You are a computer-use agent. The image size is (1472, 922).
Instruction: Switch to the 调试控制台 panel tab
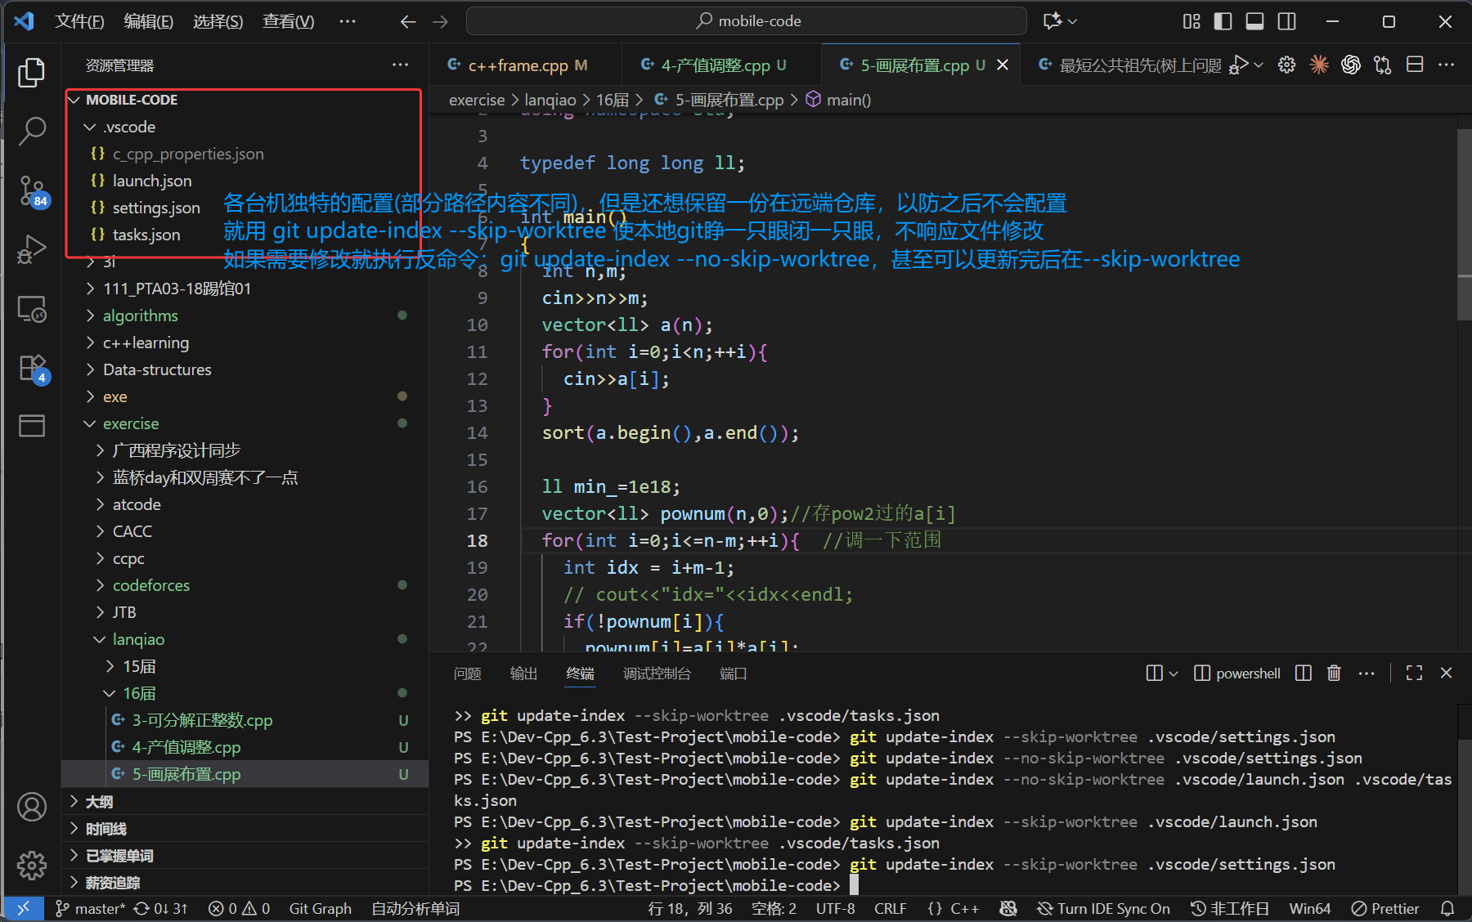657,674
